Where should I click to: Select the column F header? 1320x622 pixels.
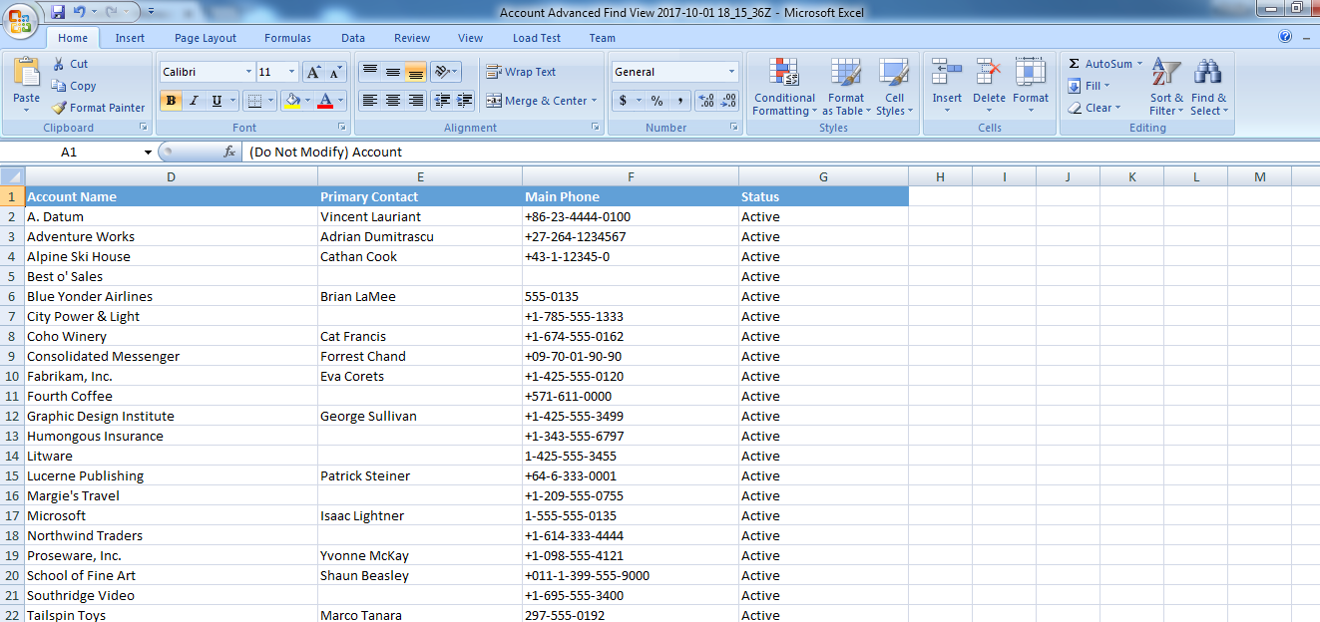coord(631,176)
